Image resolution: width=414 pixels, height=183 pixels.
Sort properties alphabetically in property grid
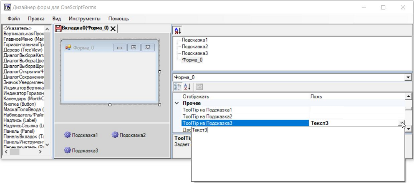click(x=187, y=87)
